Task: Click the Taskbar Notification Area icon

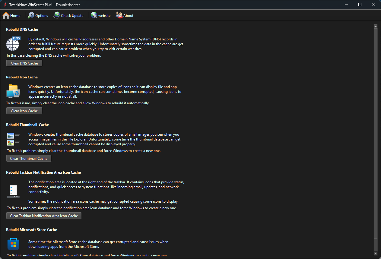Action: (13, 191)
